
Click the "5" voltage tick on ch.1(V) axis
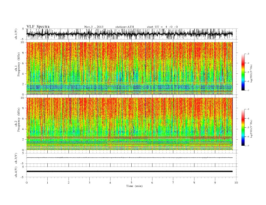tap(24, 29)
